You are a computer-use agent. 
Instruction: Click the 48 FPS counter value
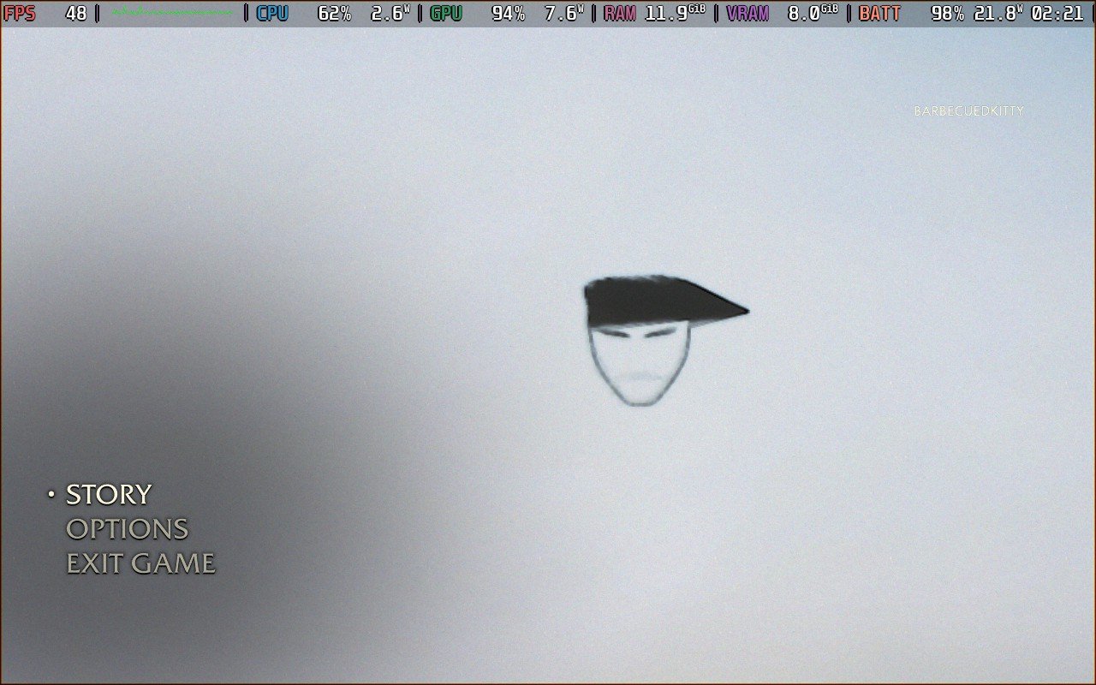click(x=76, y=14)
